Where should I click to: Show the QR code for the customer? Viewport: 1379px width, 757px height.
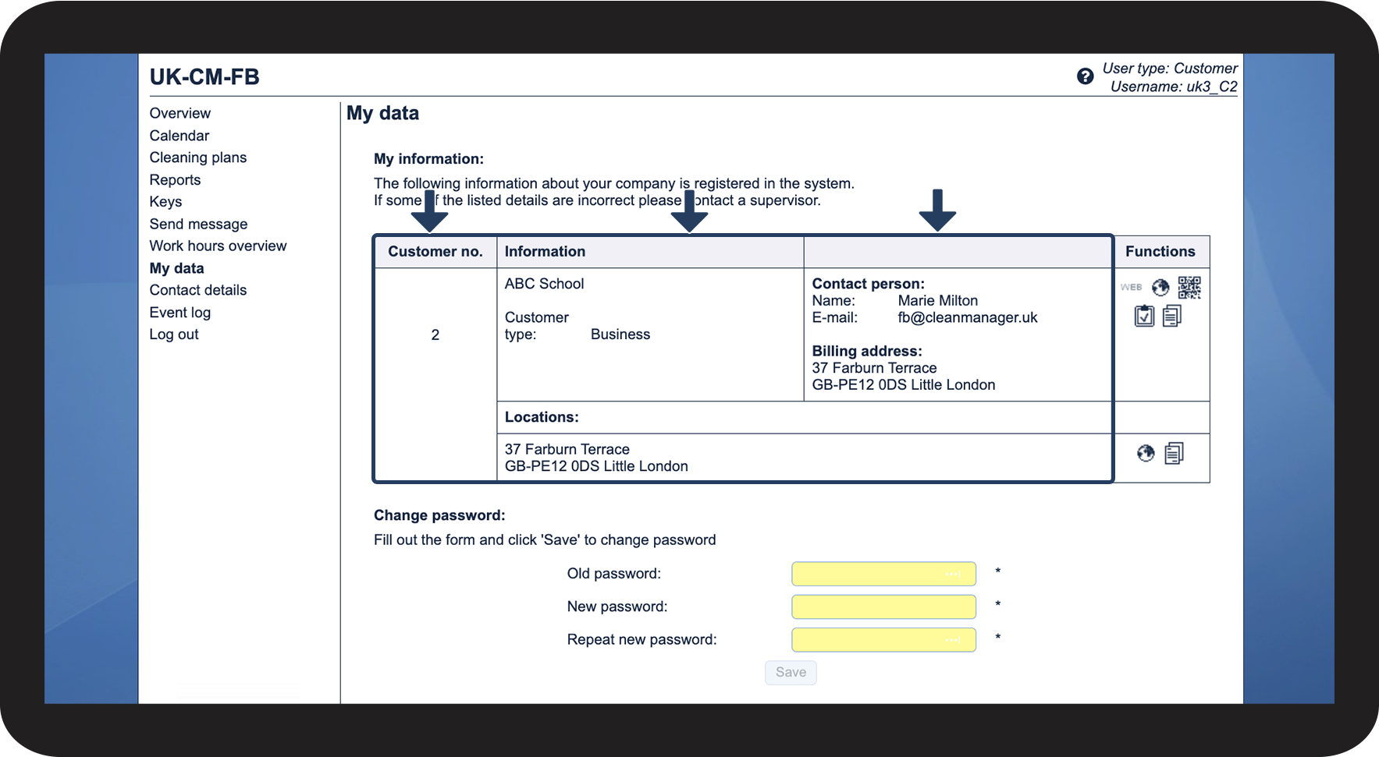tap(1189, 288)
